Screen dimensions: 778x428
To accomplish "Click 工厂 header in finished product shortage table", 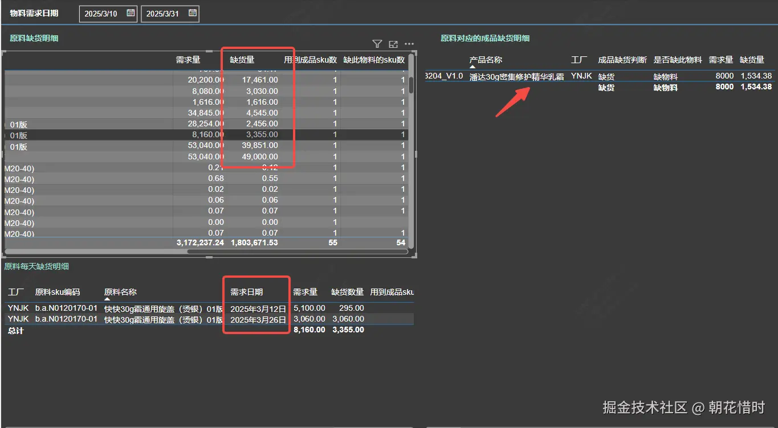I will (x=579, y=60).
